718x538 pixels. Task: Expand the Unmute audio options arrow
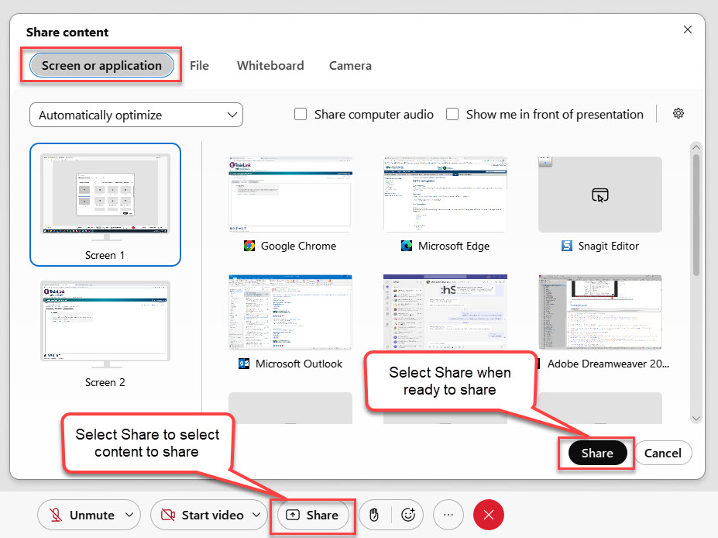129,515
